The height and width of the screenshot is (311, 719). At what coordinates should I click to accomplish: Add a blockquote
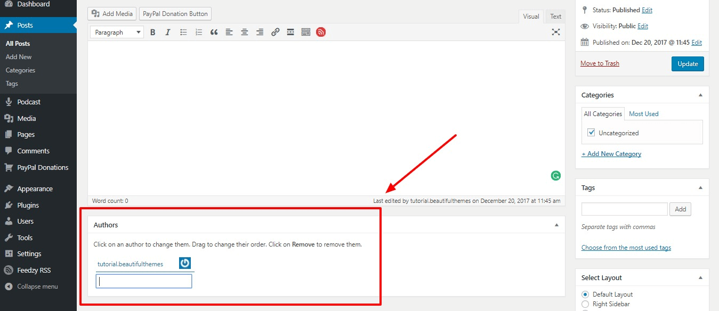[x=214, y=32]
